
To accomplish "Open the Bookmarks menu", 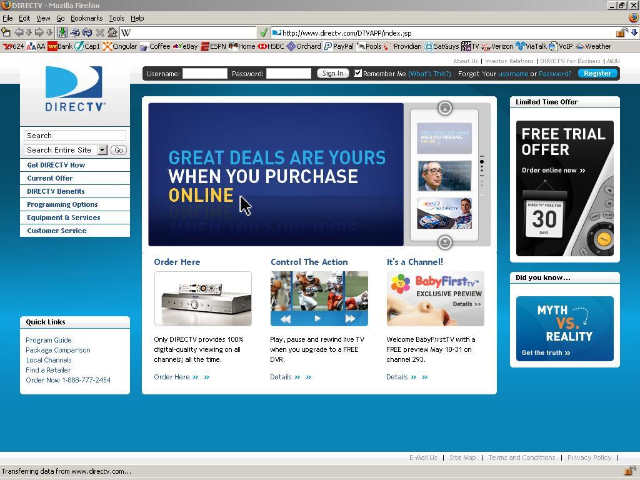I will (86, 18).
